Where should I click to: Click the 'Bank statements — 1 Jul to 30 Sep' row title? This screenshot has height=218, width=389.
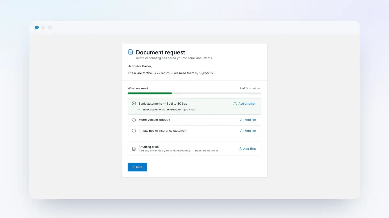click(163, 104)
